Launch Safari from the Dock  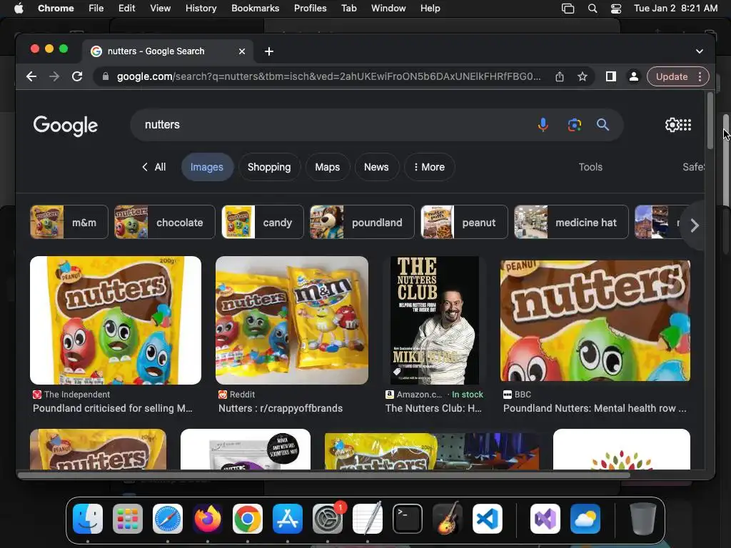point(168,519)
